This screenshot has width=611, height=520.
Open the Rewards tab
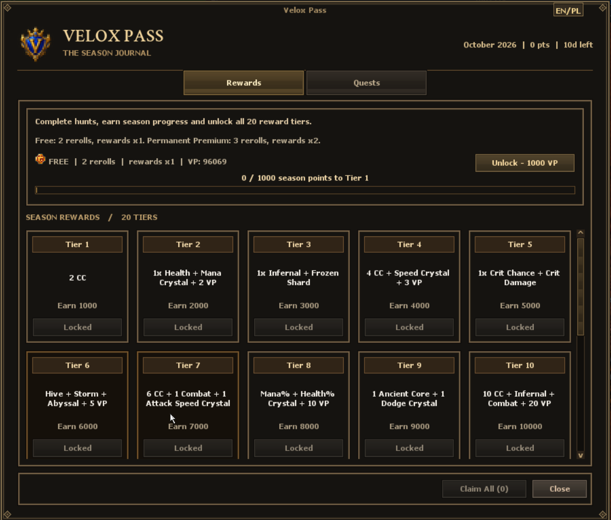tap(243, 83)
